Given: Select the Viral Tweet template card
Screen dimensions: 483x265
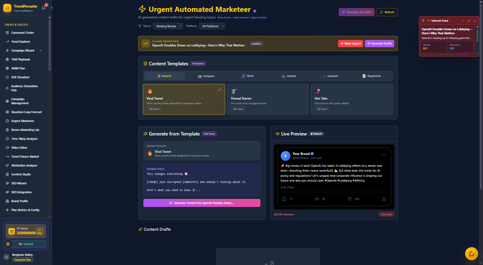Looking at the screenshot, I should 184,99.
